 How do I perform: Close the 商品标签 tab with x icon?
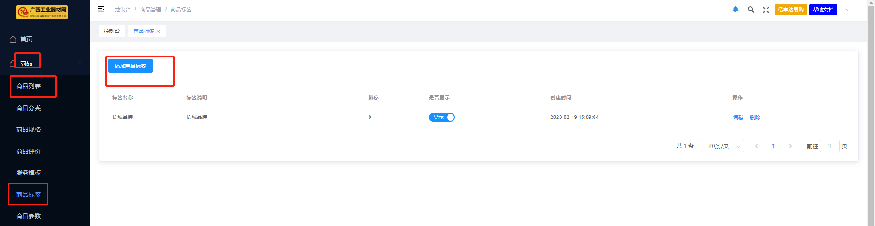click(x=158, y=31)
